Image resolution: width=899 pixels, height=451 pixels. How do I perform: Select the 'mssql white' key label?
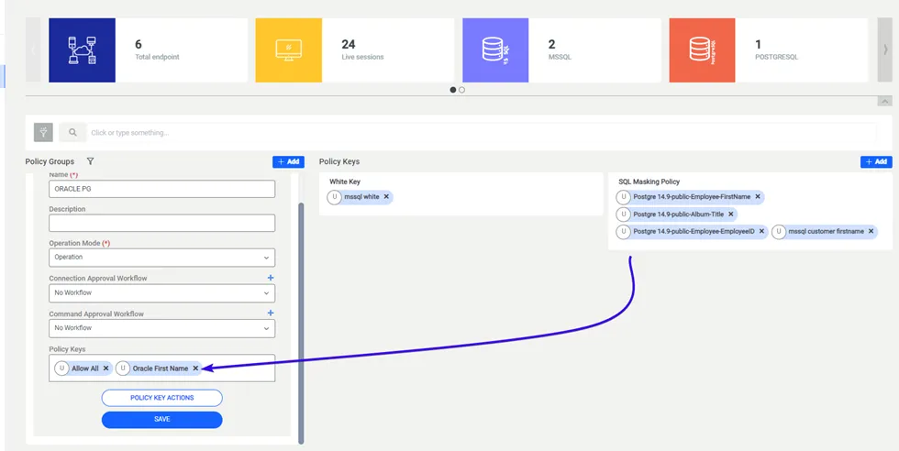point(361,196)
